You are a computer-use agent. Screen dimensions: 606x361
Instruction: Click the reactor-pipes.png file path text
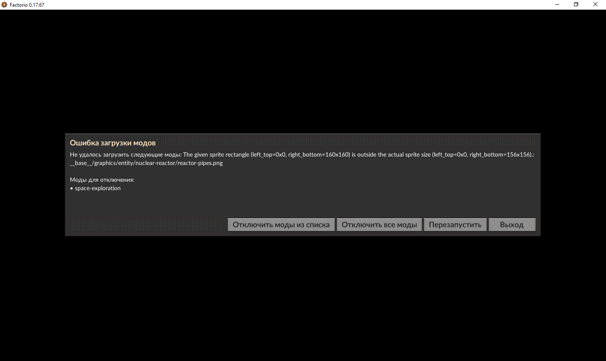tap(146, 163)
